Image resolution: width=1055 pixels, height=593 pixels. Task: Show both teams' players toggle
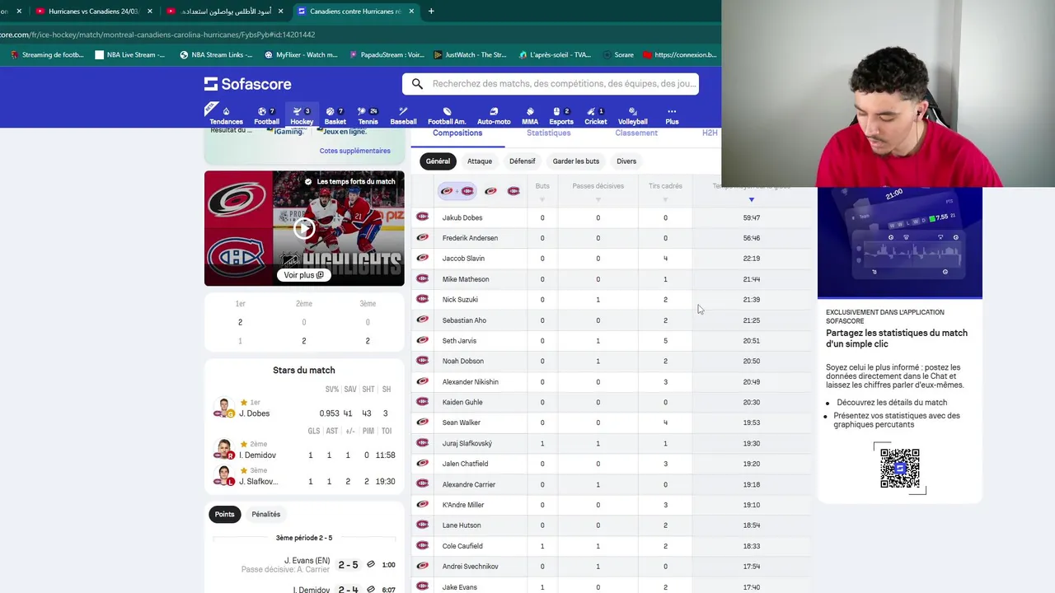tap(457, 191)
